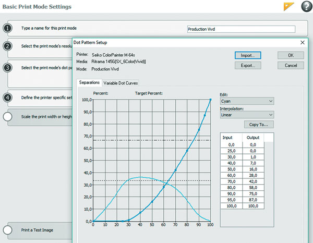Click the curve control point at input 90
The height and width of the screenshot is (243, 313).
pos(199,130)
